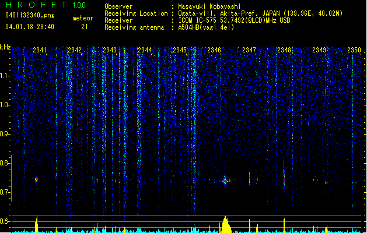Click the 2348 time marker
The width and height of the screenshot is (367, 233).
pyautogui.click(x=284, y=50)
